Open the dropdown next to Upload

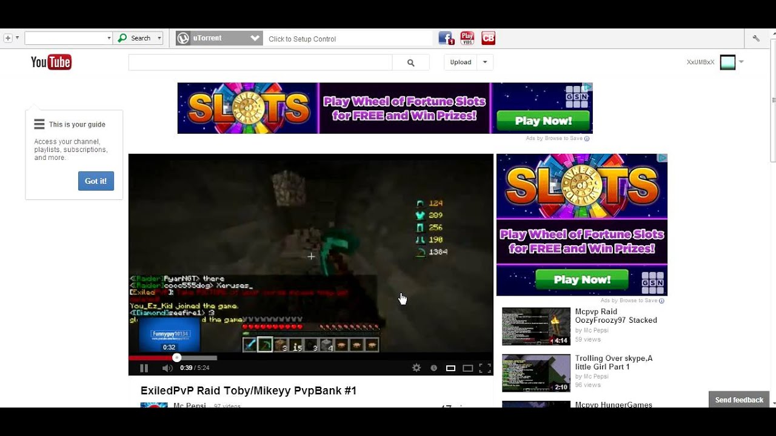pos(484,62)
